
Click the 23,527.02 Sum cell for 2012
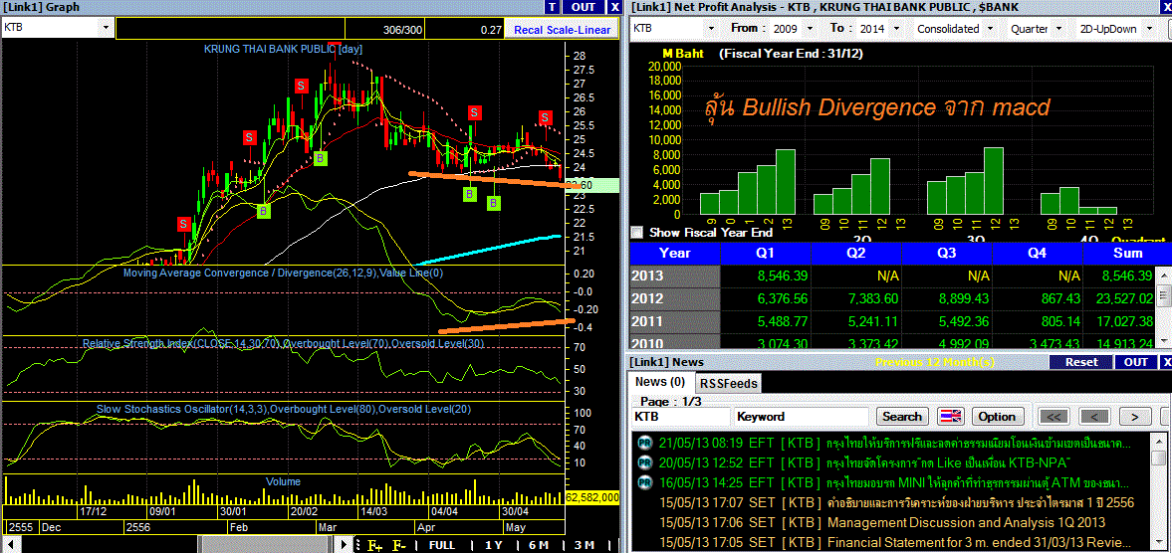point(1119,298)
